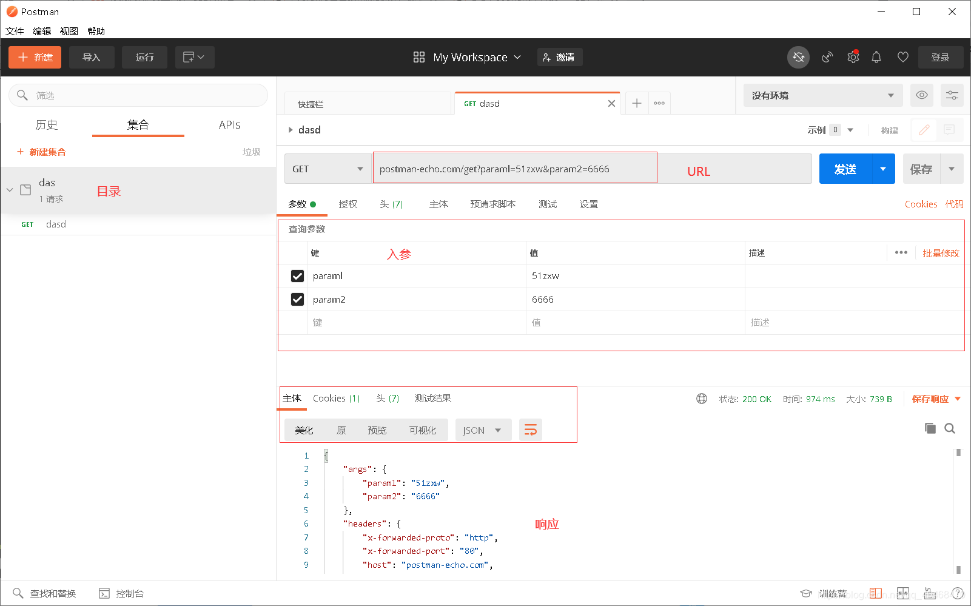
Task: Click the 运行 button
Action: (144, 57)
